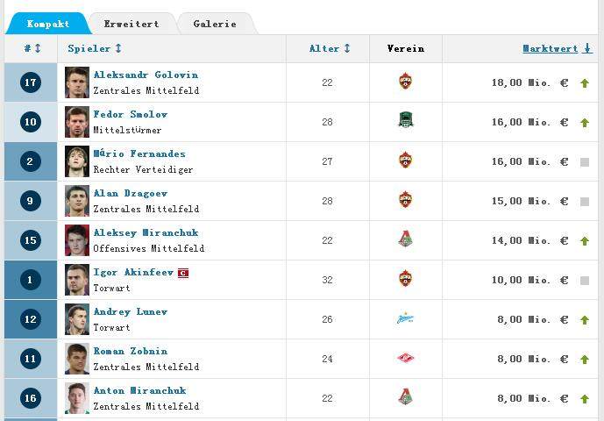Sort by Marktwert column header
This screenshot has width=604, height=421.
[x=557, y=49]
